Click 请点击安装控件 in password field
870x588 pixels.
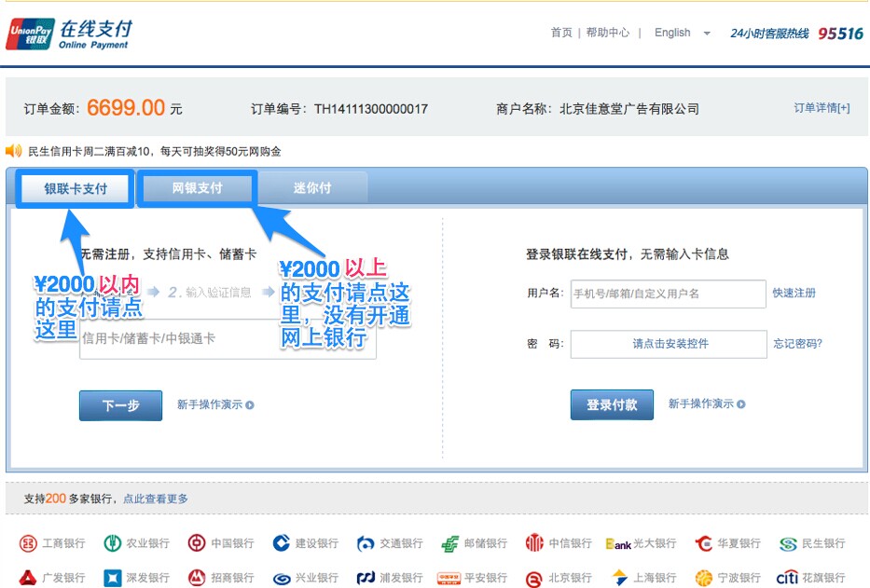[670, 343]
